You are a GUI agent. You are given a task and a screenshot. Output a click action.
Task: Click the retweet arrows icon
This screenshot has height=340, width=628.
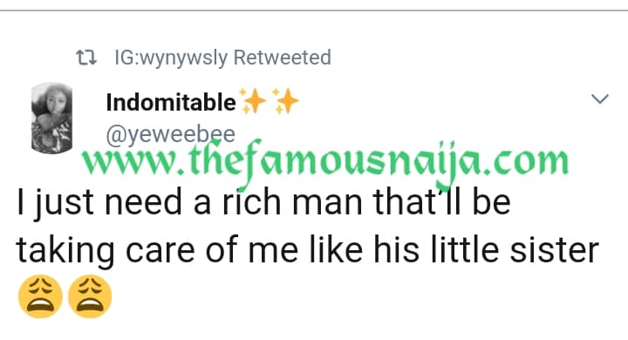pos(86,58)
